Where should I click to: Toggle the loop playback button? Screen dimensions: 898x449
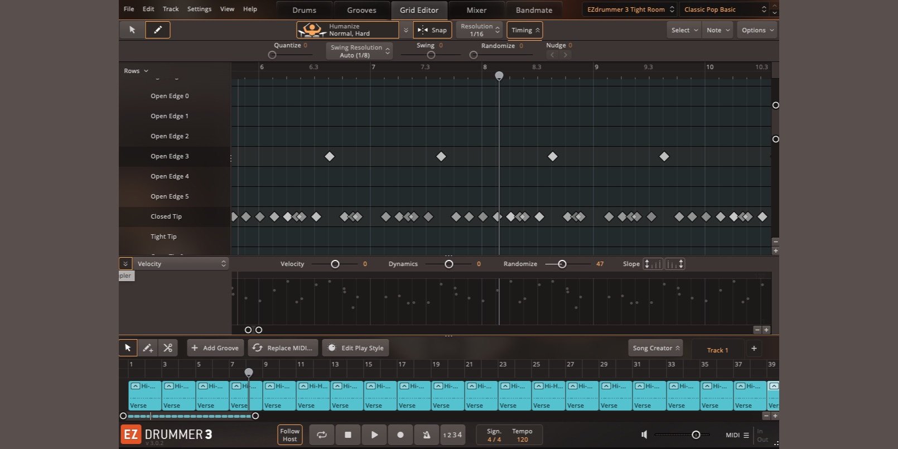coord(322,435)
